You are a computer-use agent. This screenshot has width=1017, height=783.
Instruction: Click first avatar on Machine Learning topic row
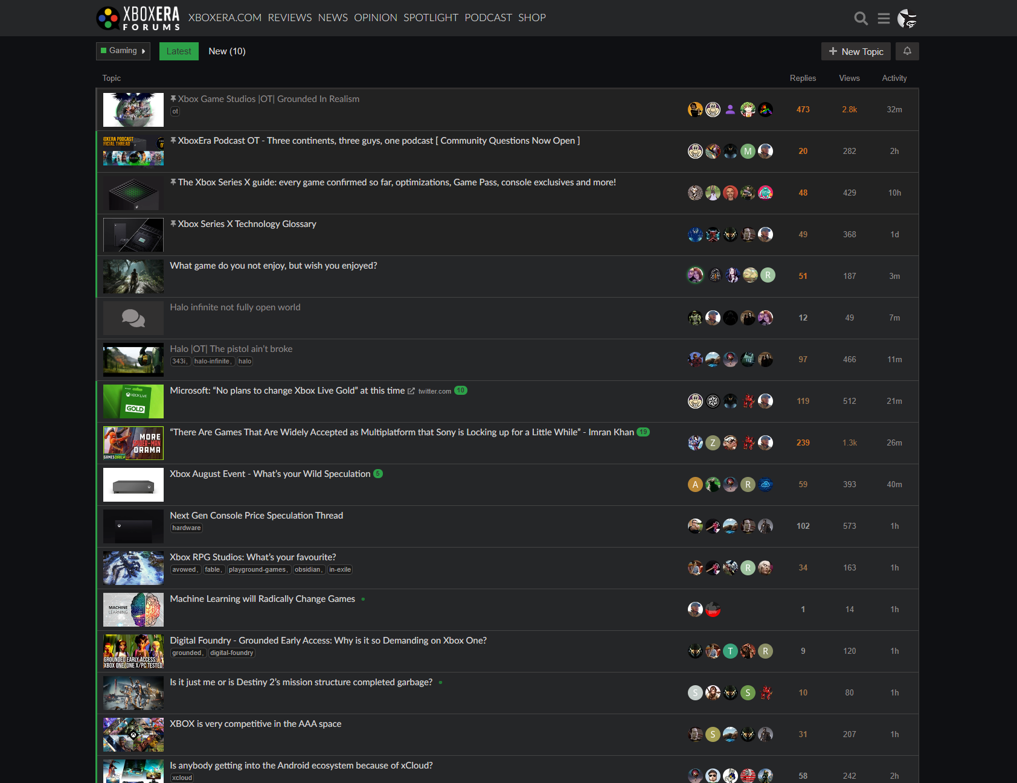(x=695, y=609)
